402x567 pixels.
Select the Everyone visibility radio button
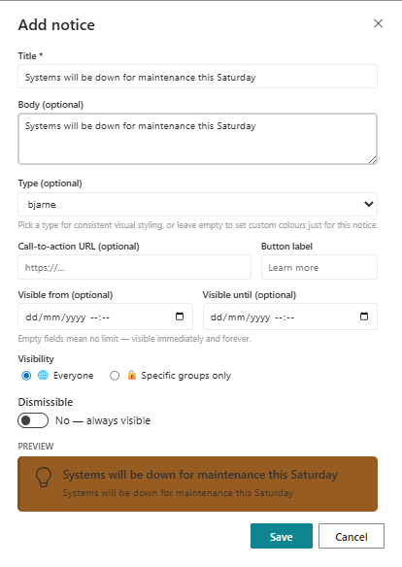coord(26,376)
